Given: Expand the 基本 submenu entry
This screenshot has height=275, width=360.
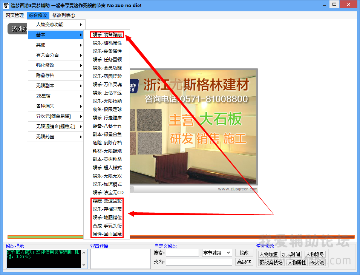Looking at the screenshot, I should 56,35.
